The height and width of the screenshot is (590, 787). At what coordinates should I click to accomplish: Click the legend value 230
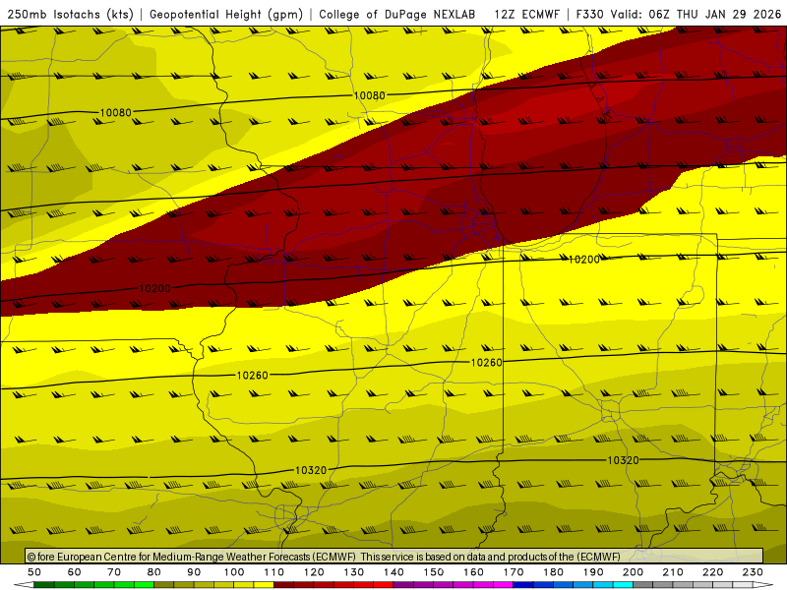753,572
